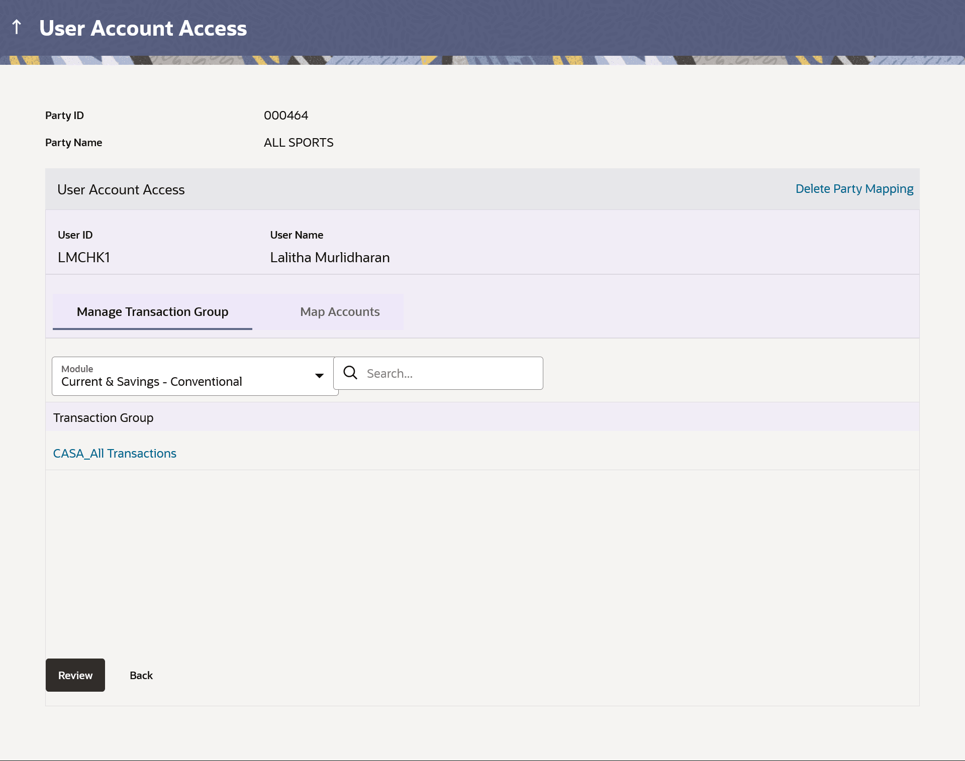Click the Party Name field label

(x=74, y=143)
